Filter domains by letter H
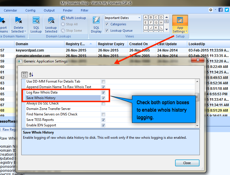230x175 pixels. tap(161, 22)
